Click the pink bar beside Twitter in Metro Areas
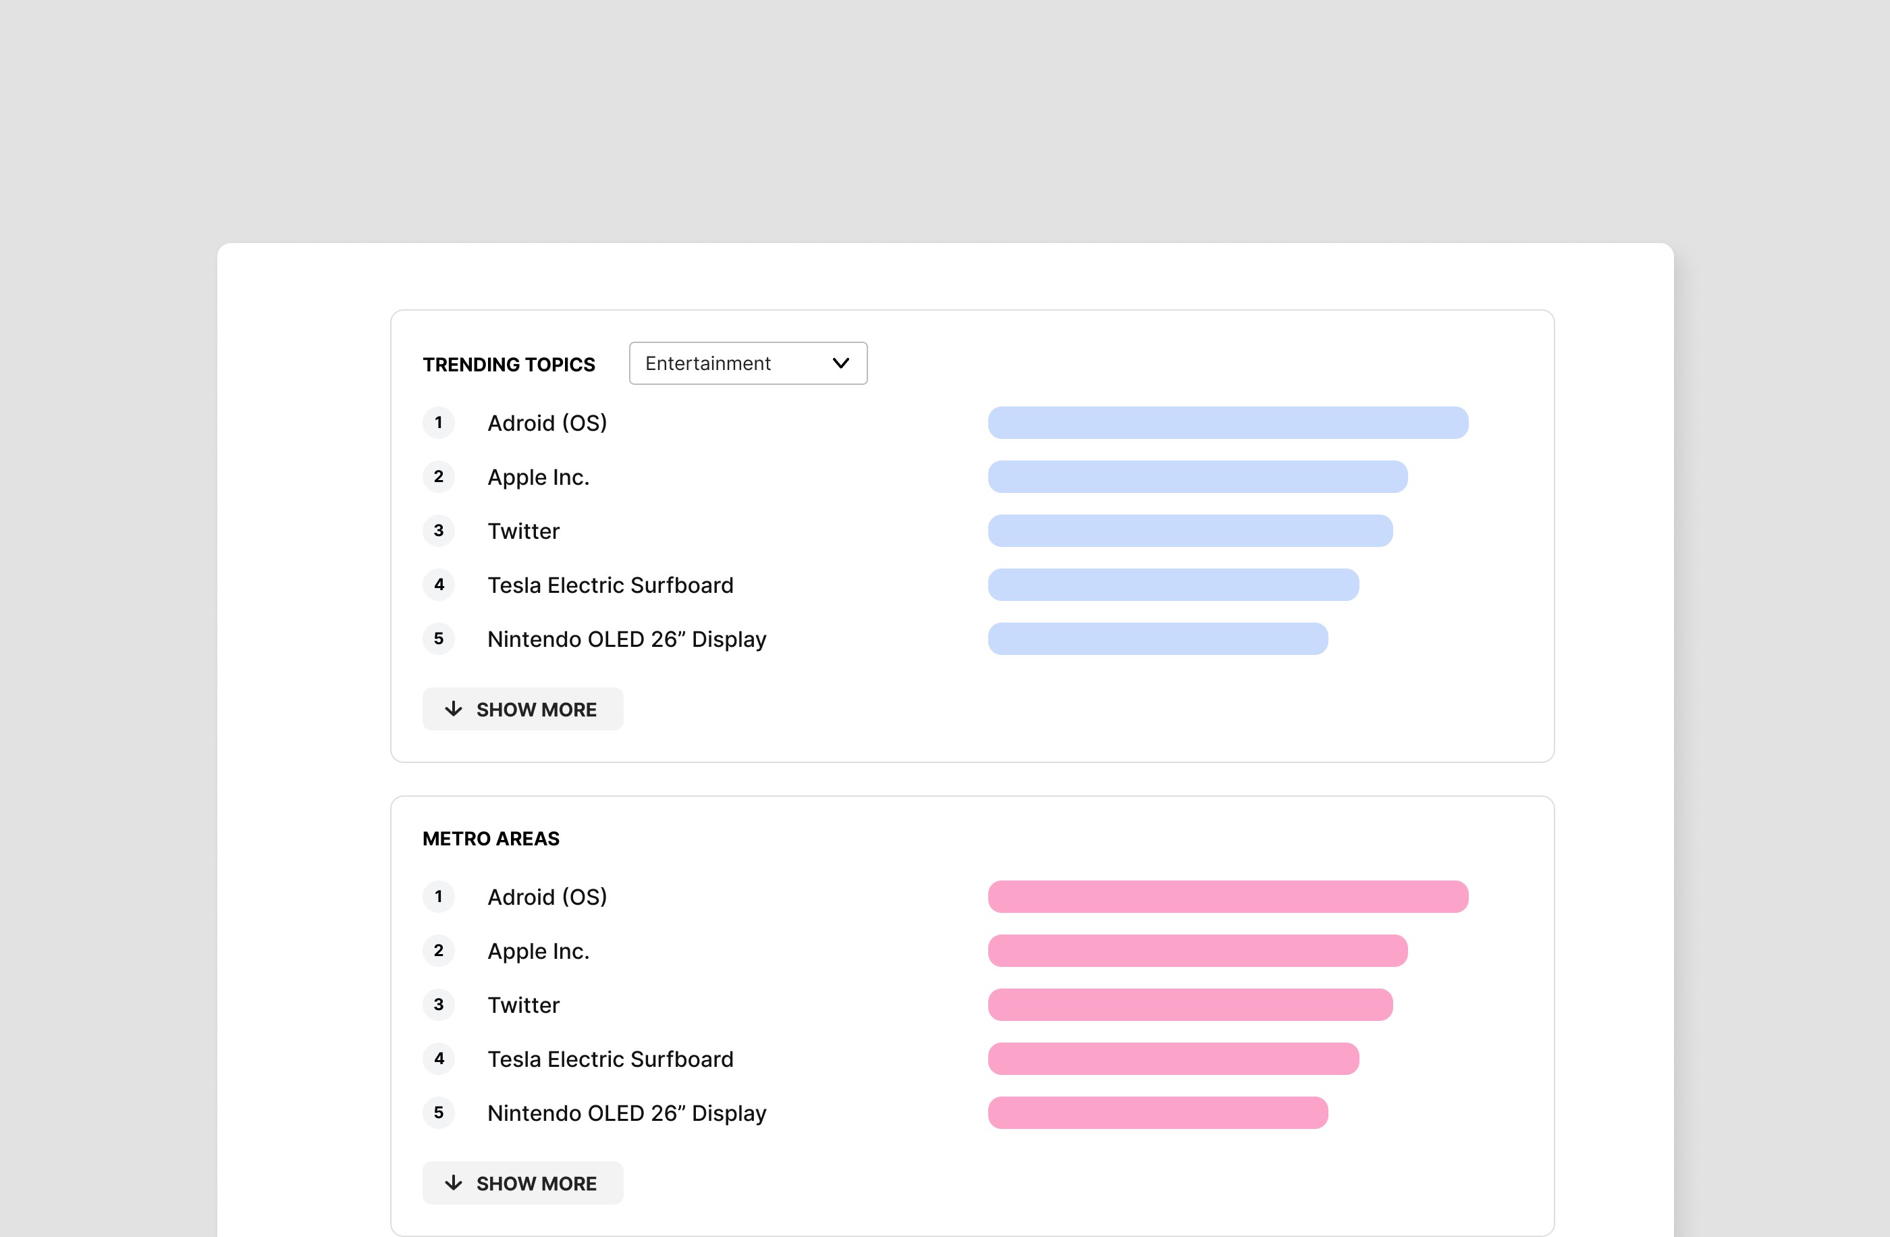Screen dimensions: 1890x1237 (x=1189, y=1004)
